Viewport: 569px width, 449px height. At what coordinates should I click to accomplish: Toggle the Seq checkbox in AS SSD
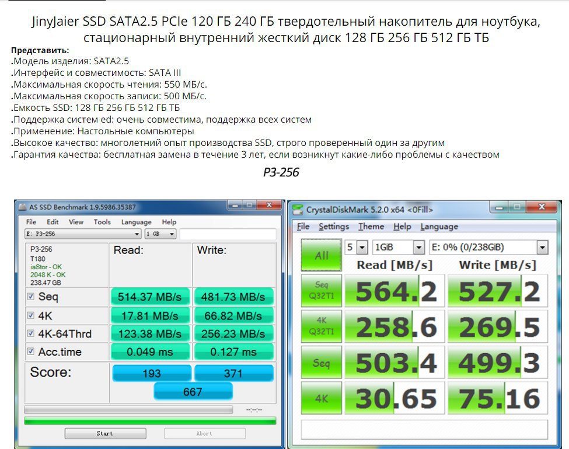coord(31,296)
